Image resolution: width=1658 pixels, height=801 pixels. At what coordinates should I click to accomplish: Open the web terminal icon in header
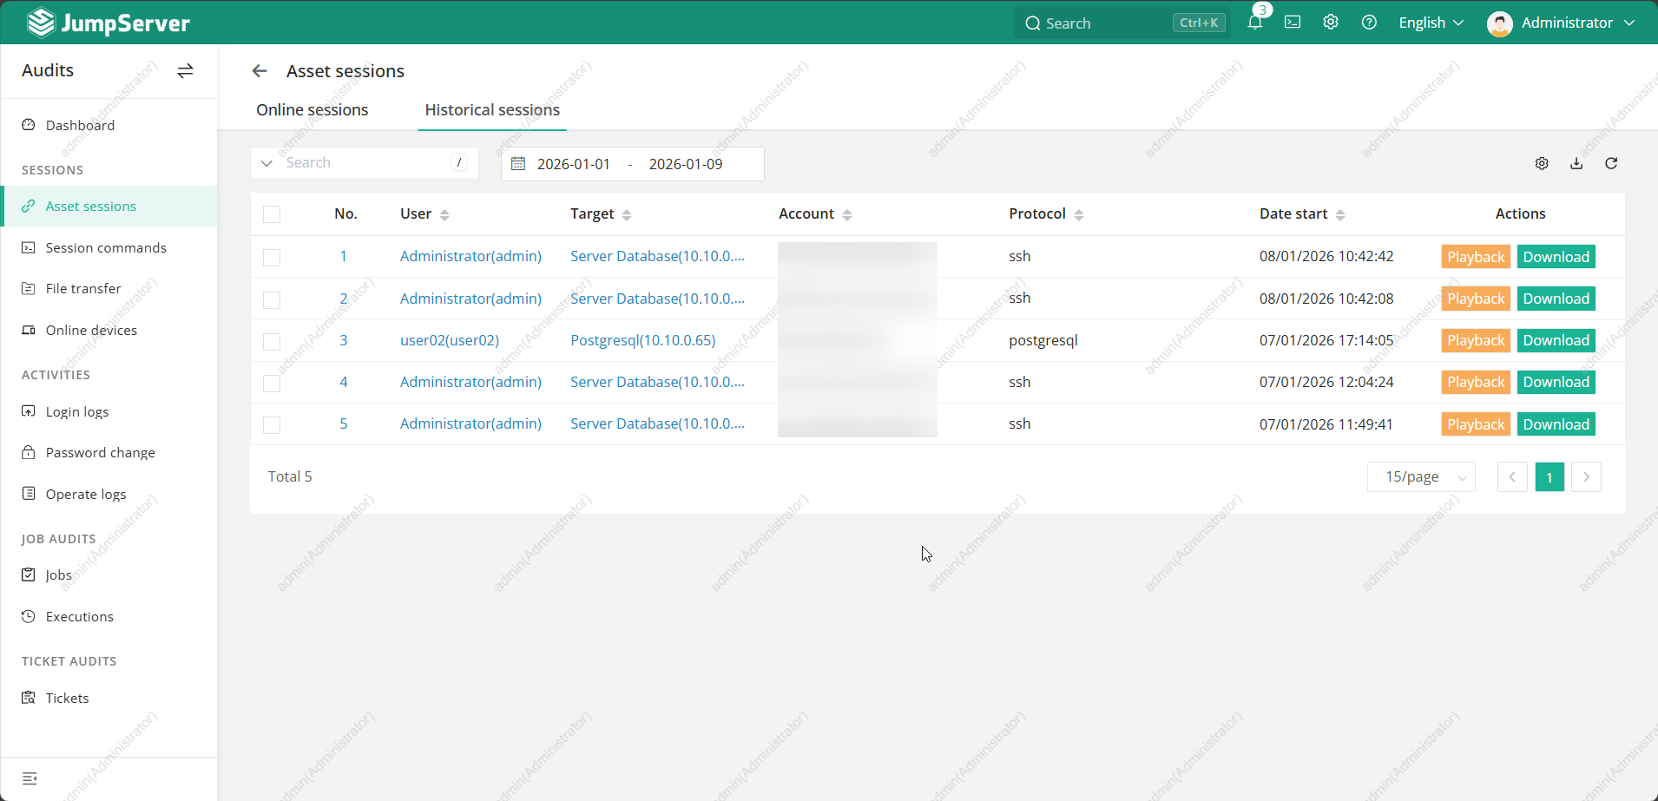(1293, 23)
